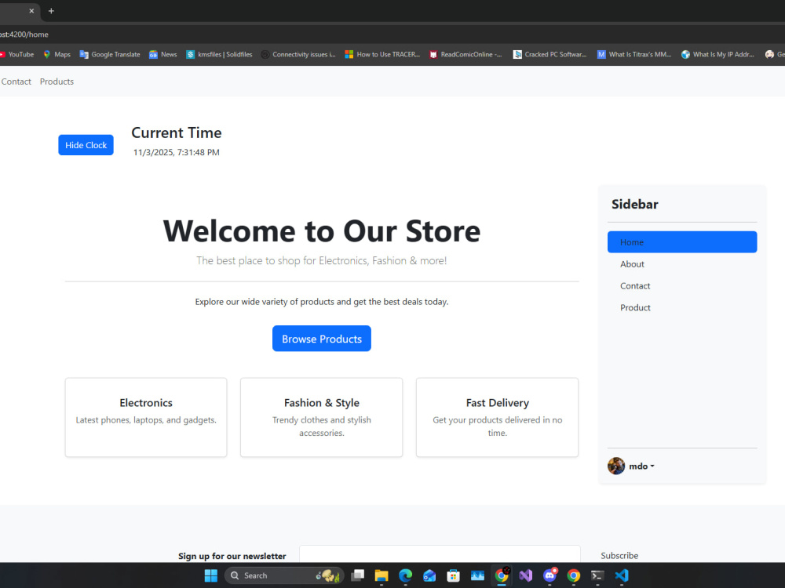785x588 pixels.
Task: Open the Terminal app from the taskbar
Action: [x=597, y=575]
